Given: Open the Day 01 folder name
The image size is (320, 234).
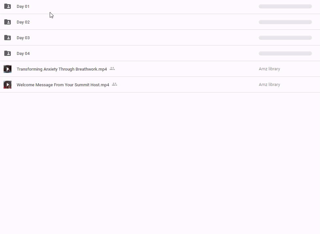Looking at the screenshot, I should 23,7.
